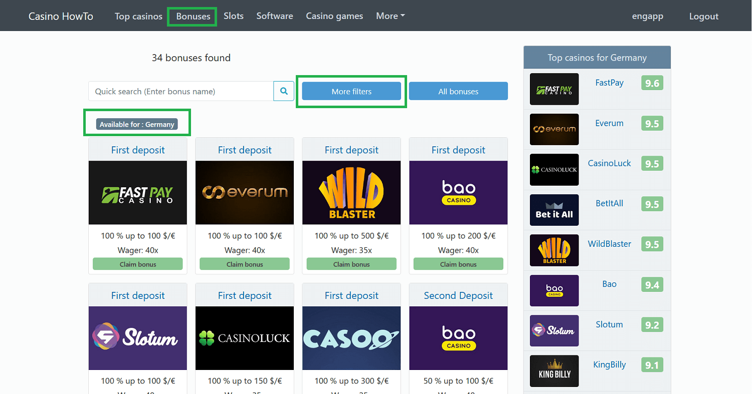Open First deposit title above Casoo card

click(351, 295)
